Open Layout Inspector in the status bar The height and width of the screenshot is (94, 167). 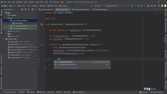157,92
